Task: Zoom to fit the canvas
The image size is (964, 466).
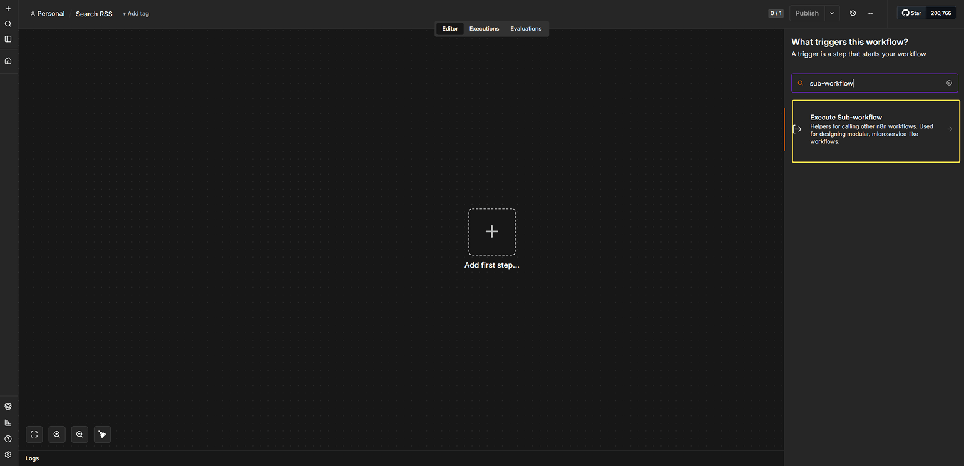Action: pyautogui.click(x=34, y=434)
